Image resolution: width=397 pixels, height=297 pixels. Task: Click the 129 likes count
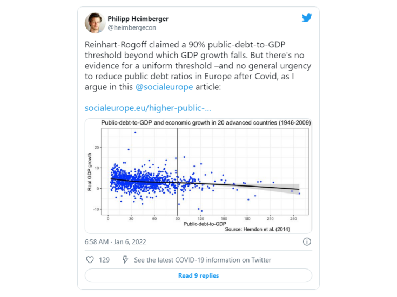pyautogui.click(x=104, y=260)
